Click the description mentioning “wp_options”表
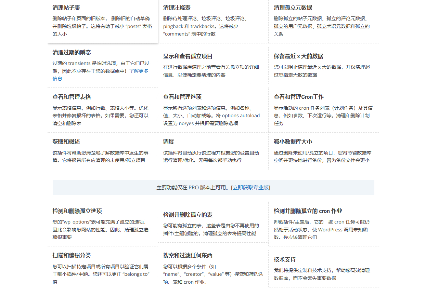The image size is (425, 297). (x=101, y=229)
